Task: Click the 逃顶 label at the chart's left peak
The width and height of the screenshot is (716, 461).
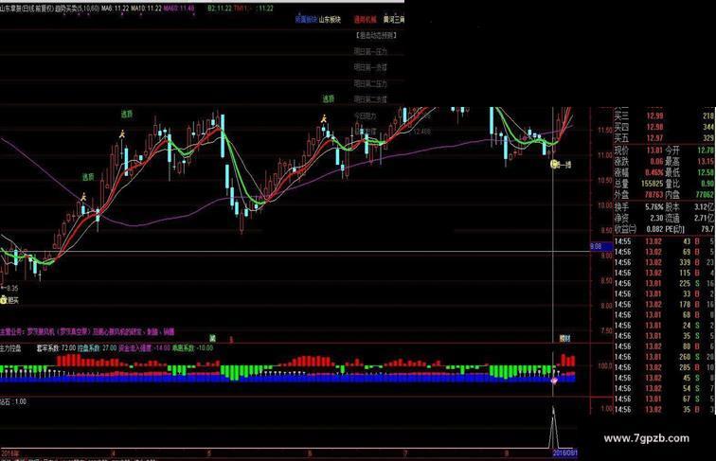Action: [x=127, y=115]
